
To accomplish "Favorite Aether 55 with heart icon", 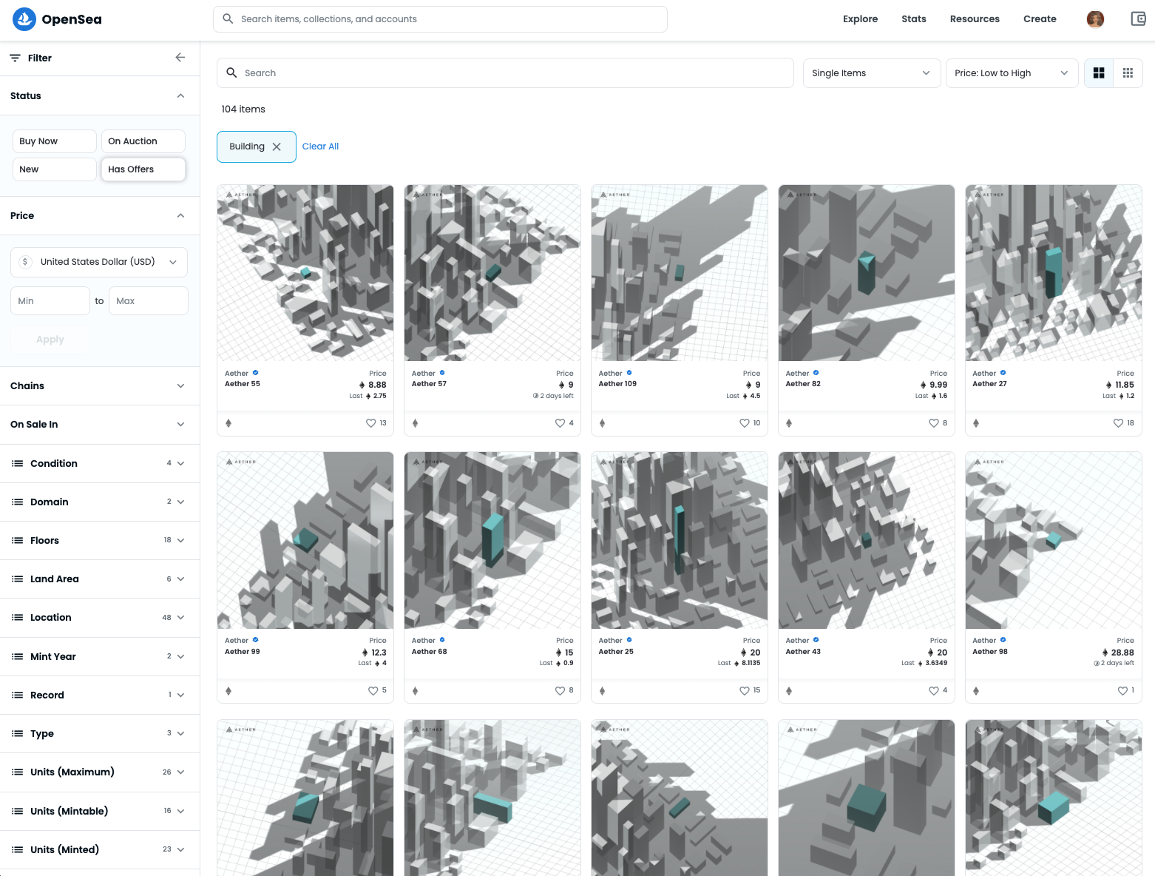I will [371, 423].
